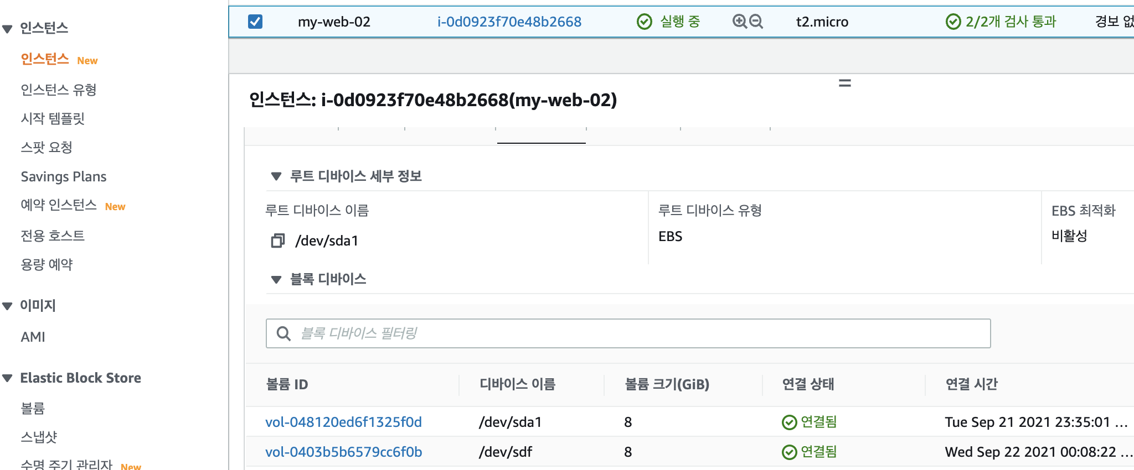1134x470 pixels.
Task: Sort by 디바이스 이름 column header
Action: pyautogui.click(x=517, y=384)
